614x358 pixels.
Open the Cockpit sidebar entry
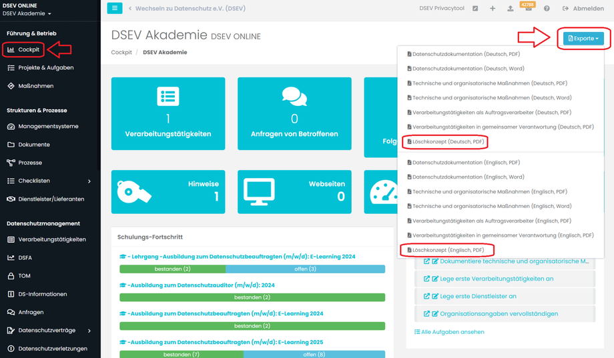(x=23, y=50)
